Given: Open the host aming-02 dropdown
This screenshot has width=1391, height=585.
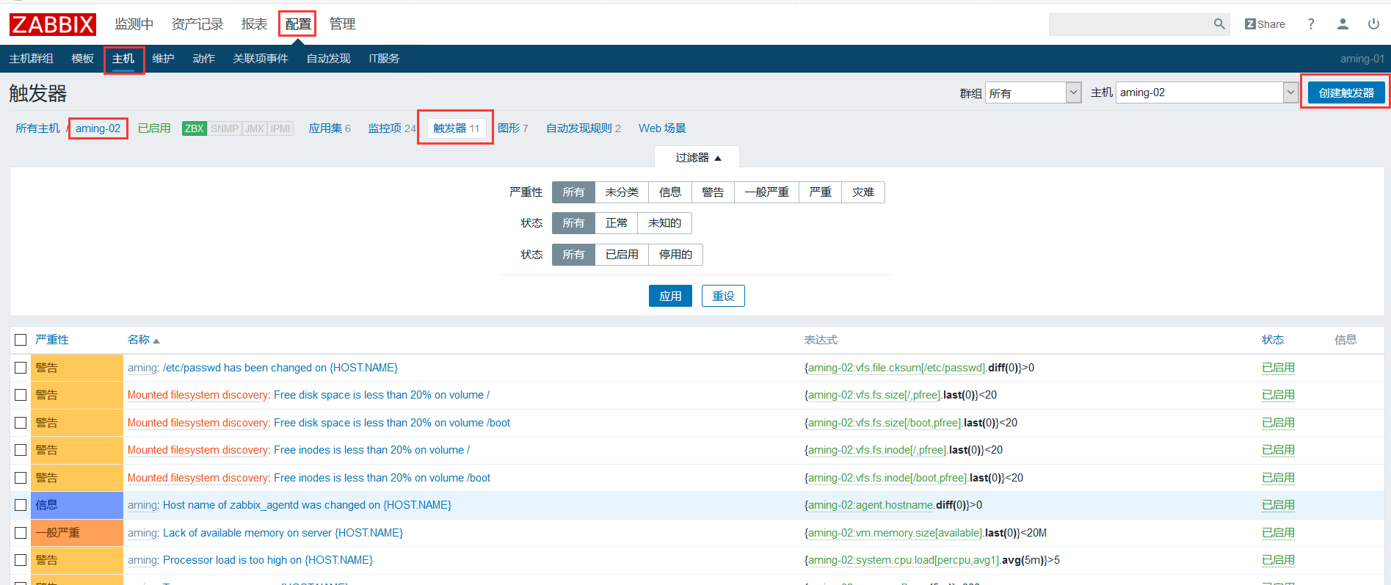Looking at the screenshot, I should coord(1207,92).
